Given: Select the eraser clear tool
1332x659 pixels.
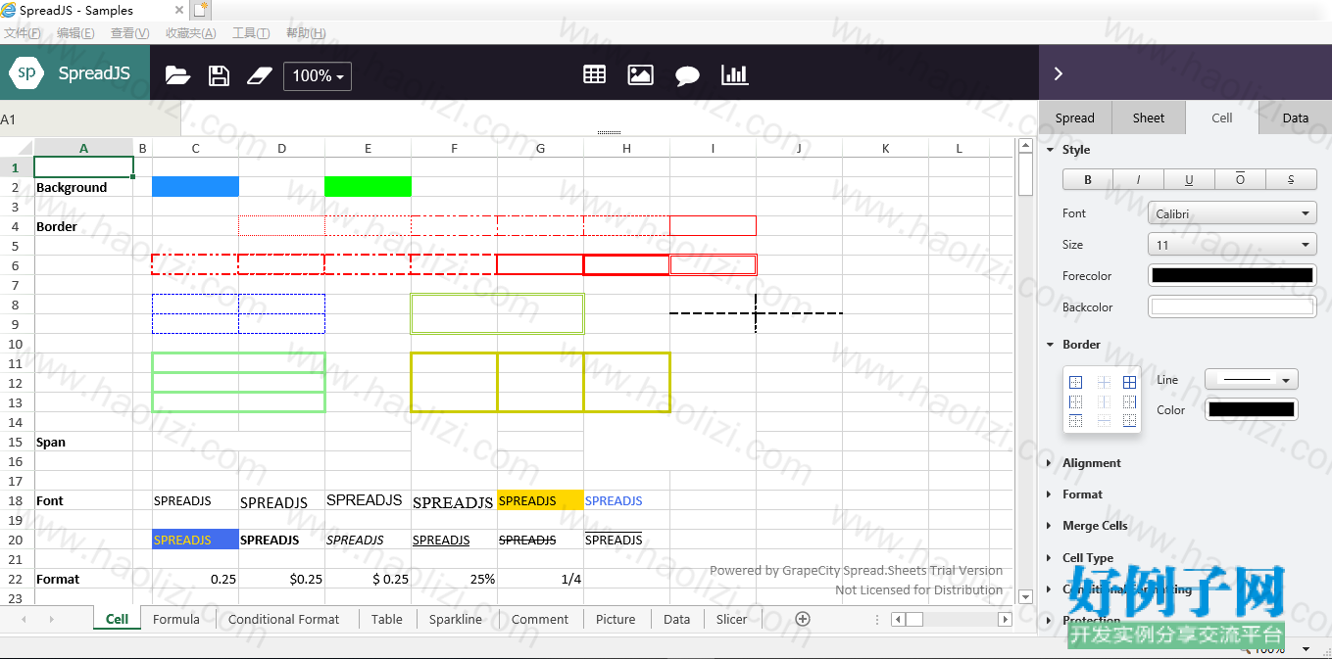Looking at the screenshot, I should (259, 75).
